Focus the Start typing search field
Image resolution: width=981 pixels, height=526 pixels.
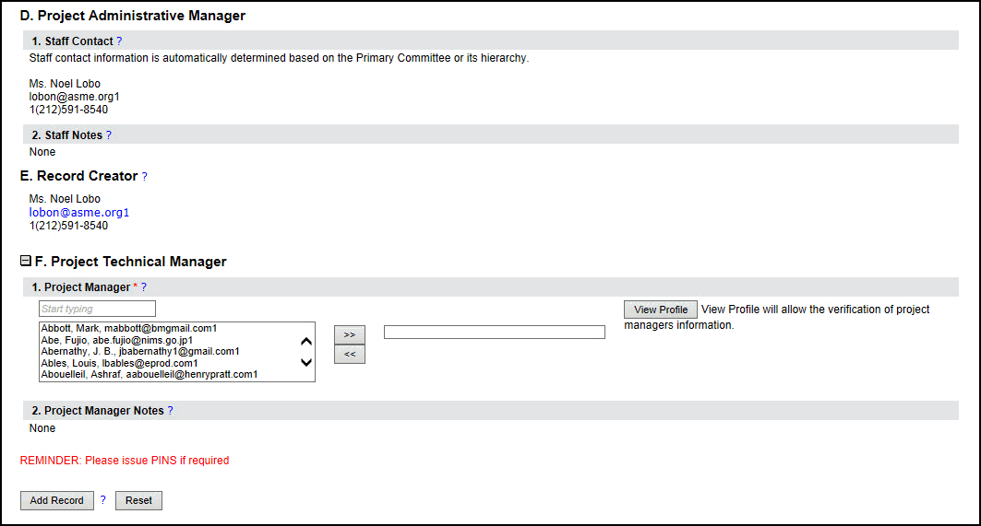point(97,309)
